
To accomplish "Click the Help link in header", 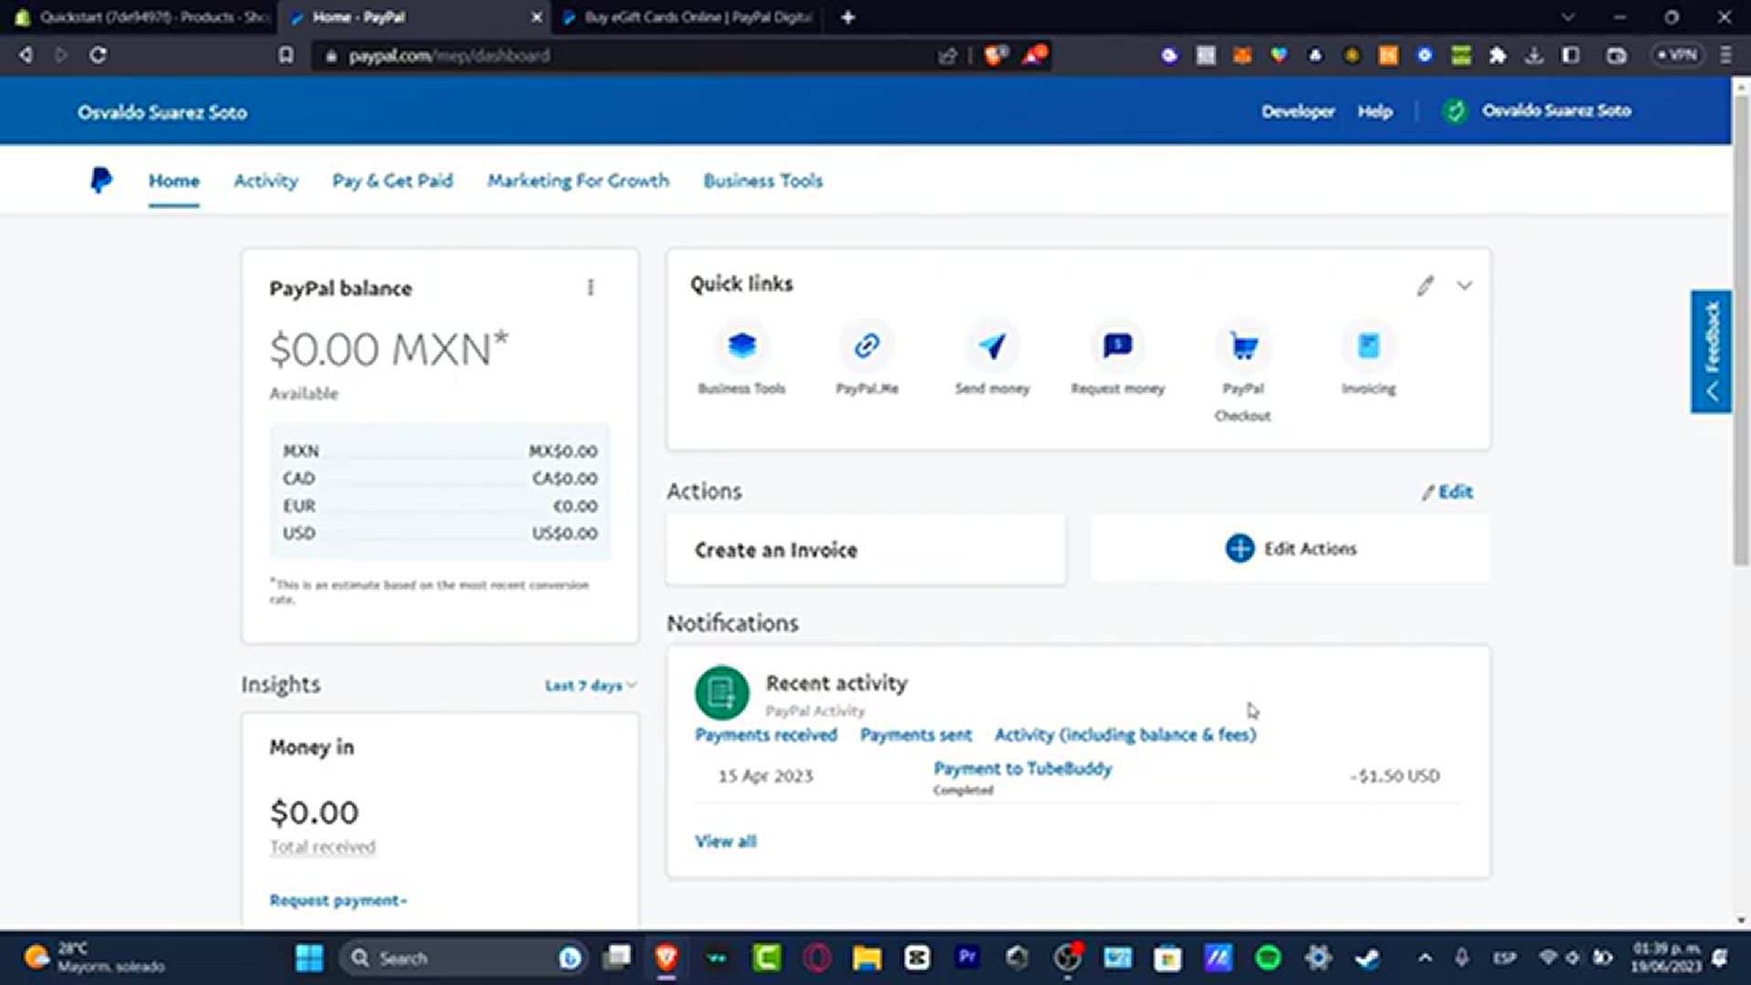I will coord(1375,111).
